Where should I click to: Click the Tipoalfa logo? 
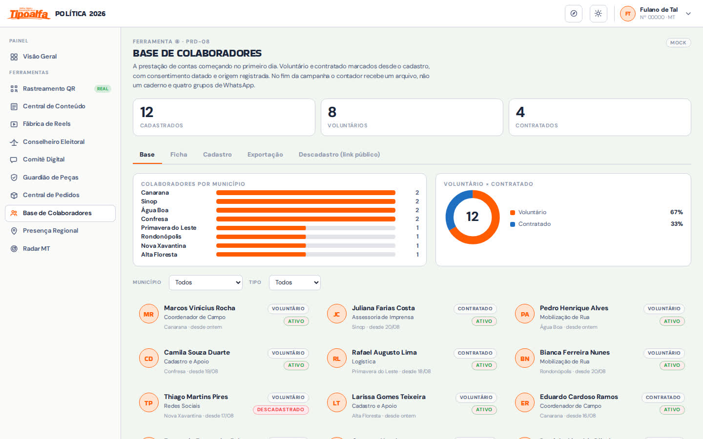coord(29,14)
